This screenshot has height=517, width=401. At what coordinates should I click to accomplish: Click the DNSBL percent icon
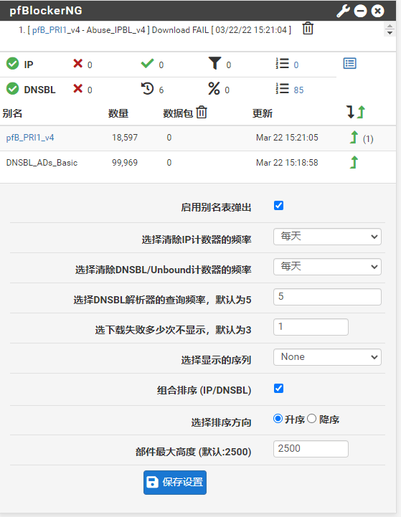214,89
